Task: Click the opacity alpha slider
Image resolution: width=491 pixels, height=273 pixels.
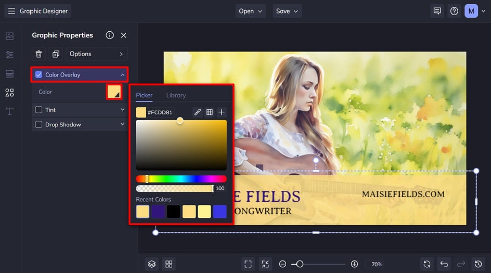Action: tap(175, 188)
